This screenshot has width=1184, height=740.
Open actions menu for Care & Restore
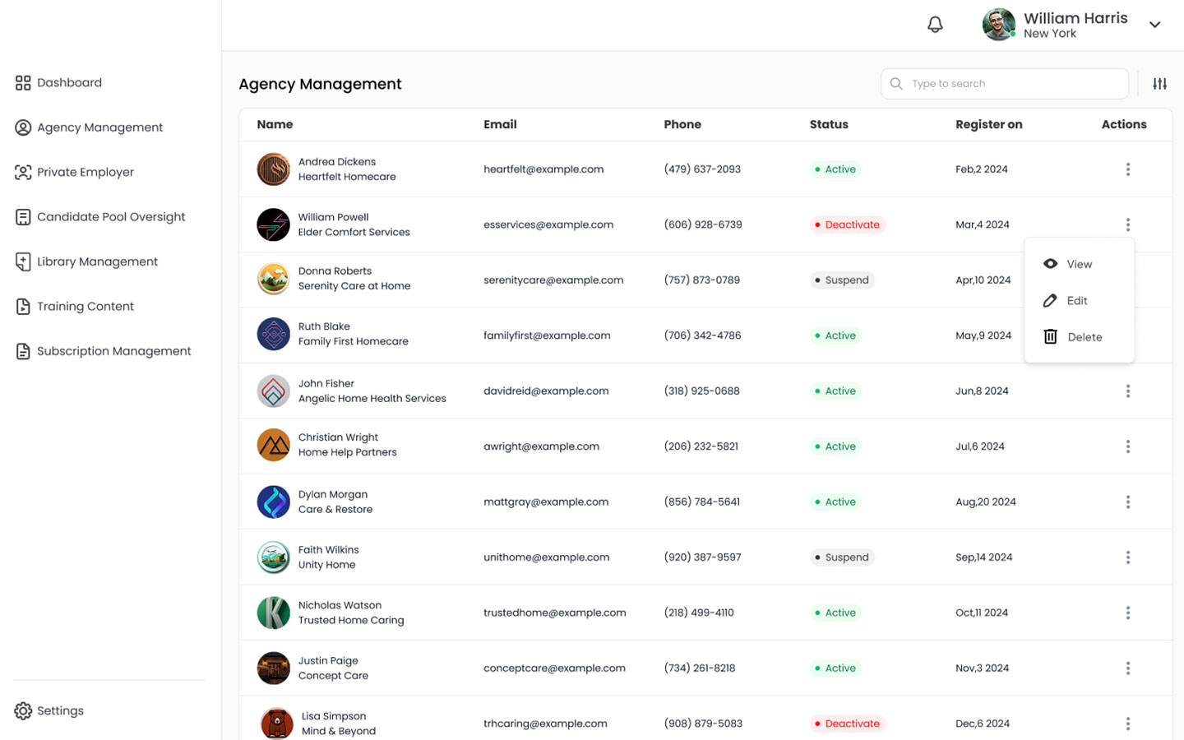point(1128,502)
